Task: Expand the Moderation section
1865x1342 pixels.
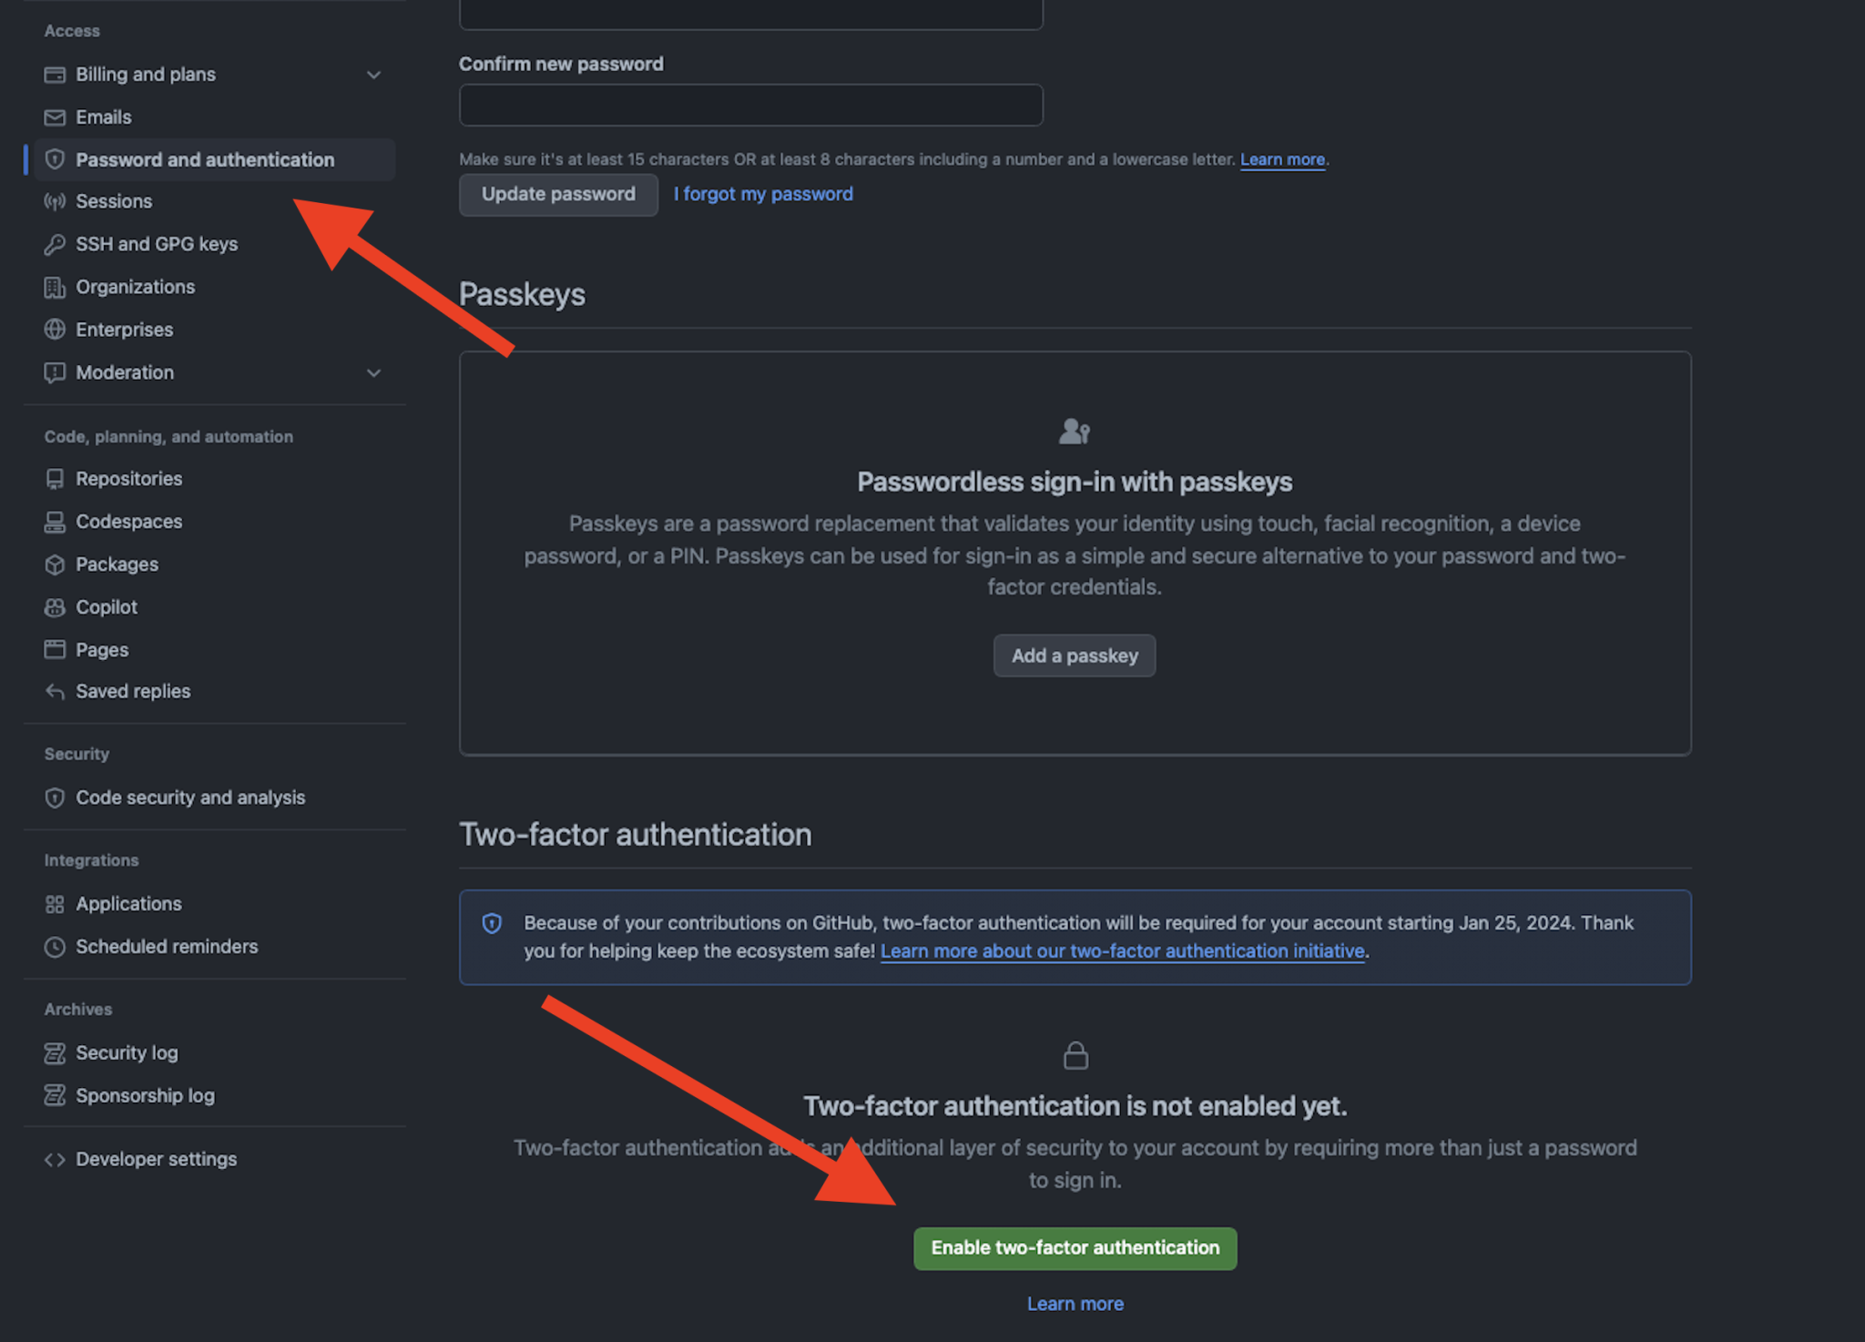Action: [374, 372]
